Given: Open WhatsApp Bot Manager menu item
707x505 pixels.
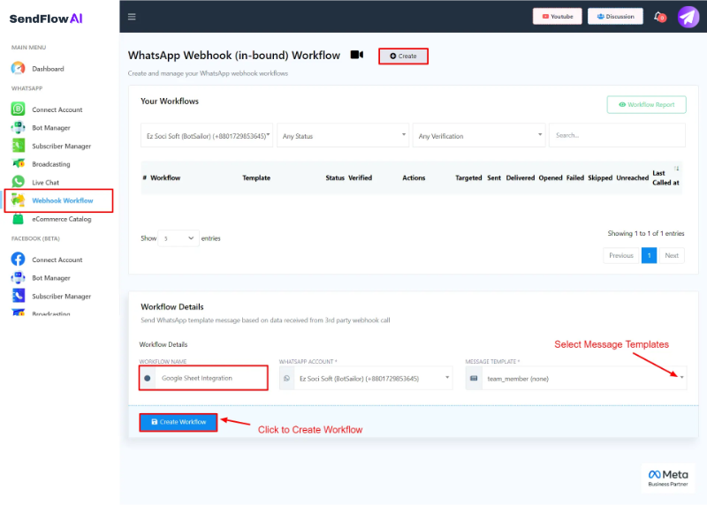Looking at the screenshot, I should [51, 128].
